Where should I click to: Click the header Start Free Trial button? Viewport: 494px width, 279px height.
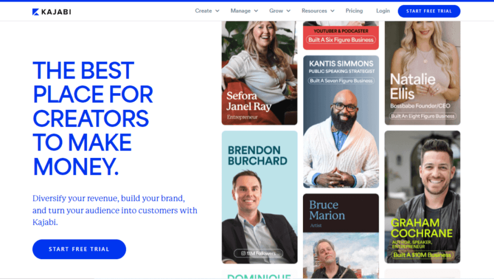pos(429,11)
